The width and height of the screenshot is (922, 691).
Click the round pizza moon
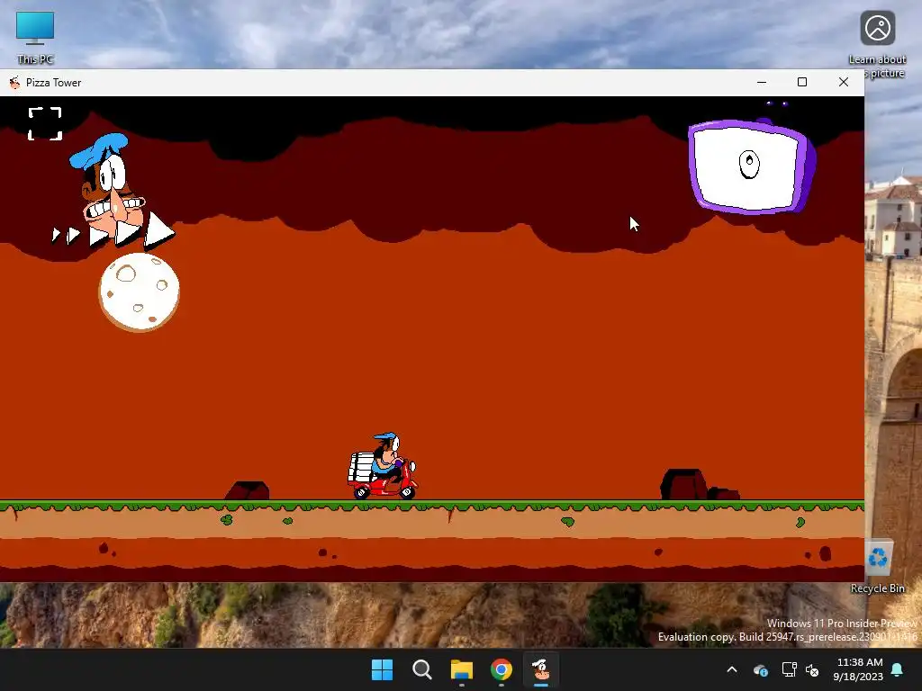pyautogui.click(x=140, y=292)
